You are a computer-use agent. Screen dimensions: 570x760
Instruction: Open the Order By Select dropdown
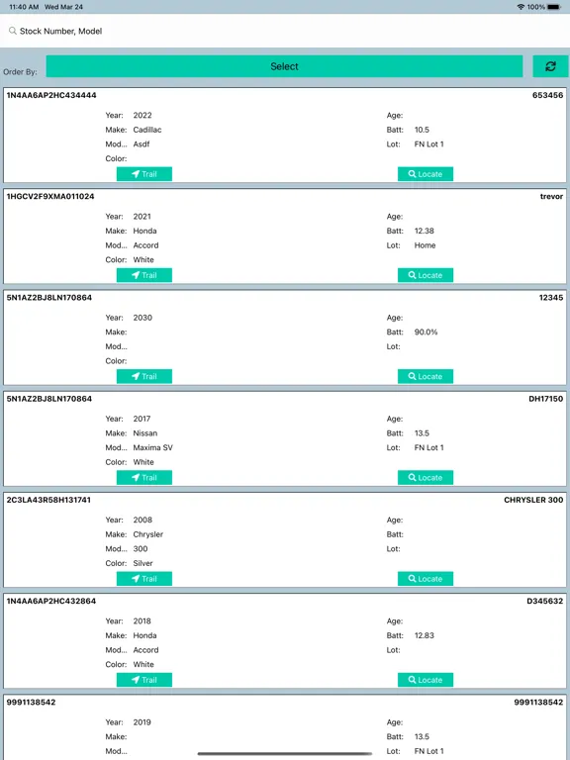[x=285, y=66]
